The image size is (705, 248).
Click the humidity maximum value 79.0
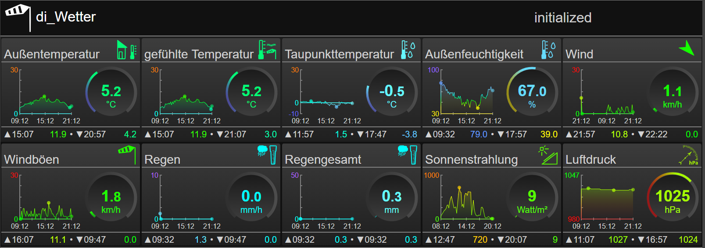[x=479, y=134]
